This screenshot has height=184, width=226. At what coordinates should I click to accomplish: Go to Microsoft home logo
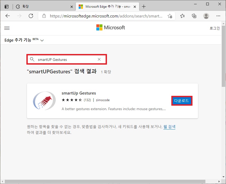coord(111,27)
